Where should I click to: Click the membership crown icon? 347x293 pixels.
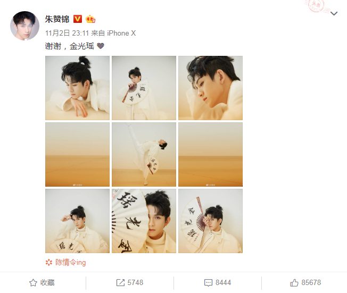pos(90,19)
